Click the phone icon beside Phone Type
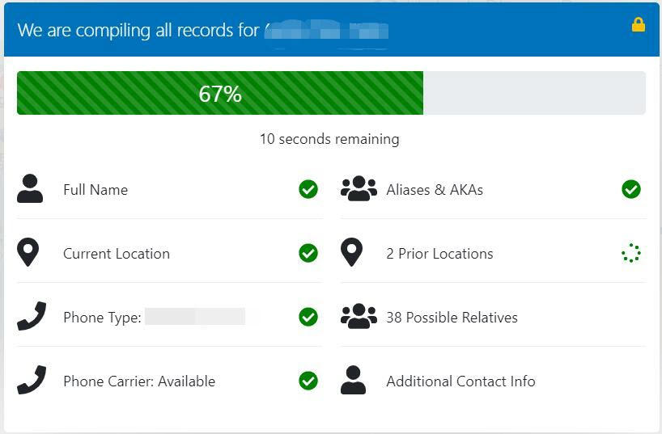662x434 pixels. click(32, 316)
